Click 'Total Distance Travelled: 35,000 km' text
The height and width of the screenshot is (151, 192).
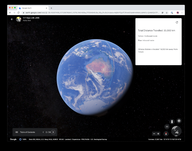[x=156, y=31]
